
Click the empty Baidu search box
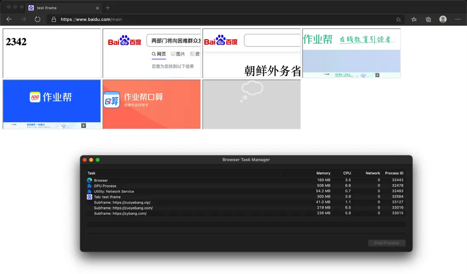click(x=272, y=40)
